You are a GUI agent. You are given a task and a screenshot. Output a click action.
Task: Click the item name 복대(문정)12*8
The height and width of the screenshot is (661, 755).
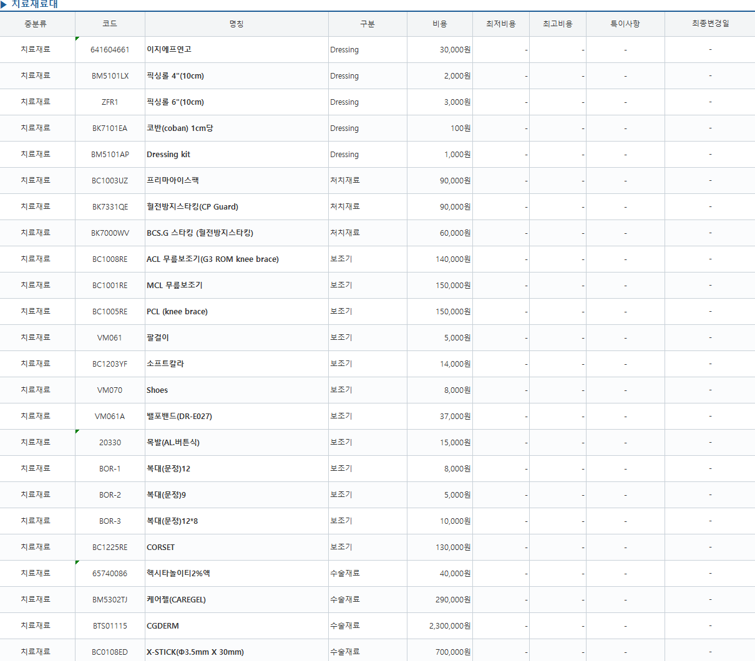tap(172, 521)
